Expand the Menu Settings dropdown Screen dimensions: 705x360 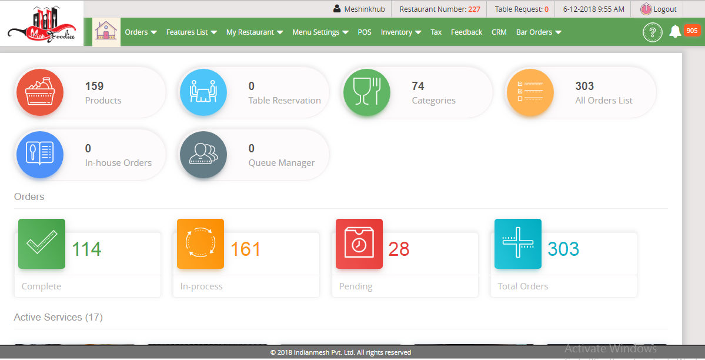(x=320, y=32)
